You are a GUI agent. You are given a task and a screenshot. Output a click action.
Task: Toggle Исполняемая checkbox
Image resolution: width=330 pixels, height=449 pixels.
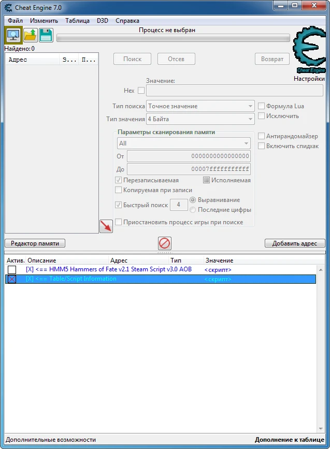(206, 180)
